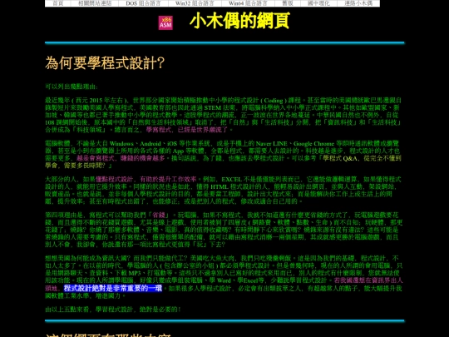Image resolution: width=449 pixels, height=337 pixels.
Task: Select Win64 組合語言 in the top menu
Action: coord(248,3)
